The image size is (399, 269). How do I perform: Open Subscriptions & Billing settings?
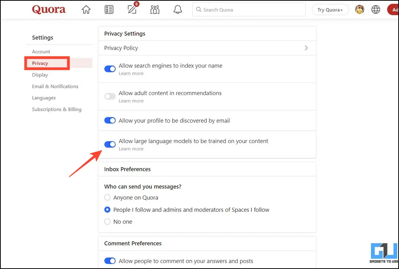coord(57,109)
